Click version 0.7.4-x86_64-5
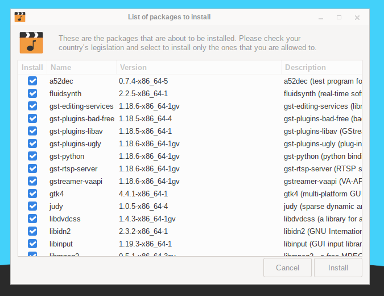The image size is (384, 296). click(143, 81)
